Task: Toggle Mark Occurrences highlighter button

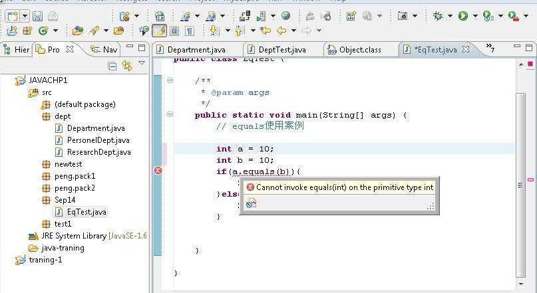Action: (159, 31)
